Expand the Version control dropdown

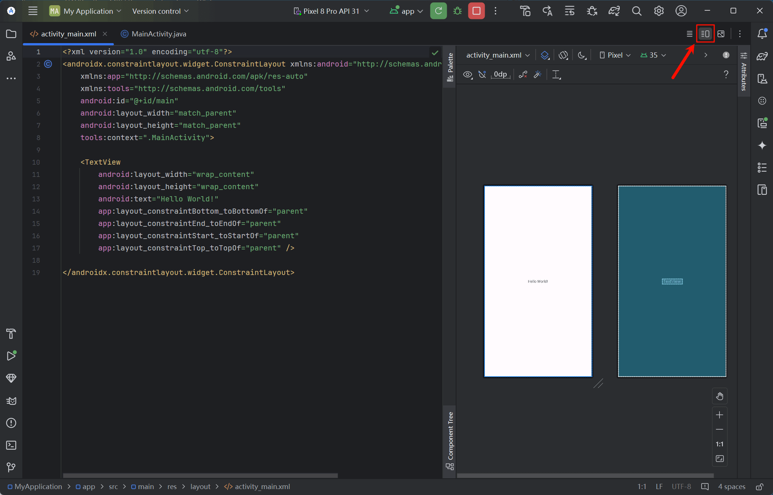click(160, 11)
